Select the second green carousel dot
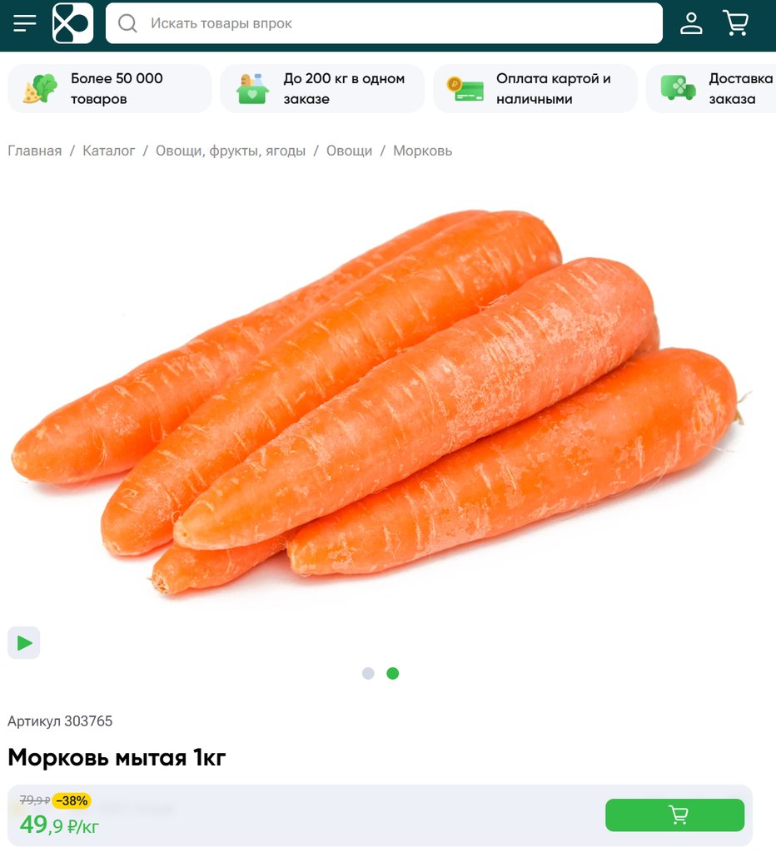Image resolution: width=776 pixels, height=852 pixels. (x=393, y=673)
